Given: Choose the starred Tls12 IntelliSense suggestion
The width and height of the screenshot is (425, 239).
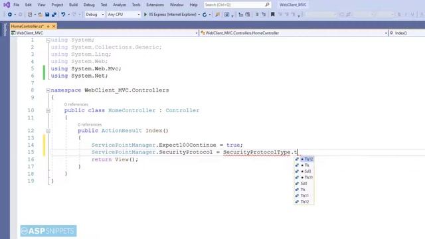Looking at the screenshot, I should (304, 159).
